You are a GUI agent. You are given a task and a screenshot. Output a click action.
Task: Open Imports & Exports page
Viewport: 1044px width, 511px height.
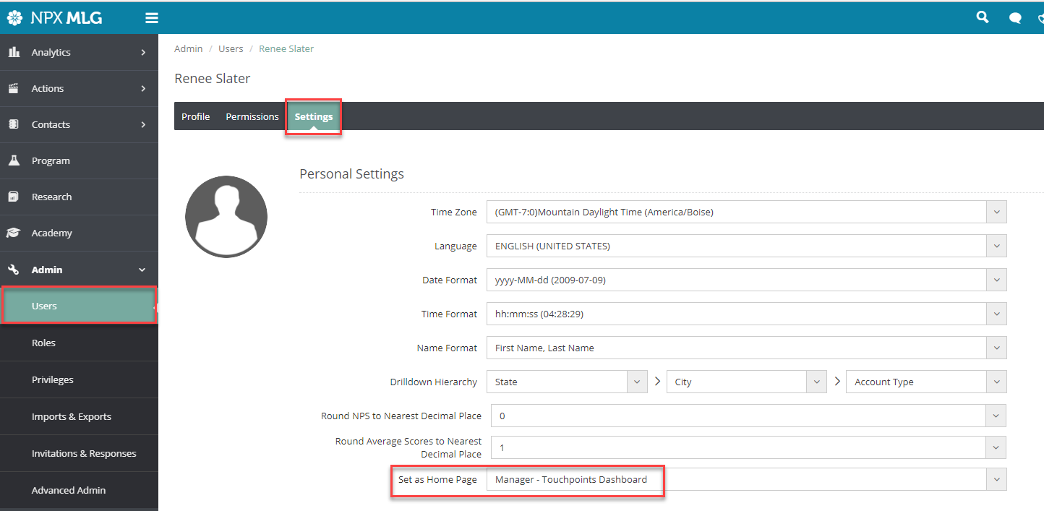tap(72, 416)
